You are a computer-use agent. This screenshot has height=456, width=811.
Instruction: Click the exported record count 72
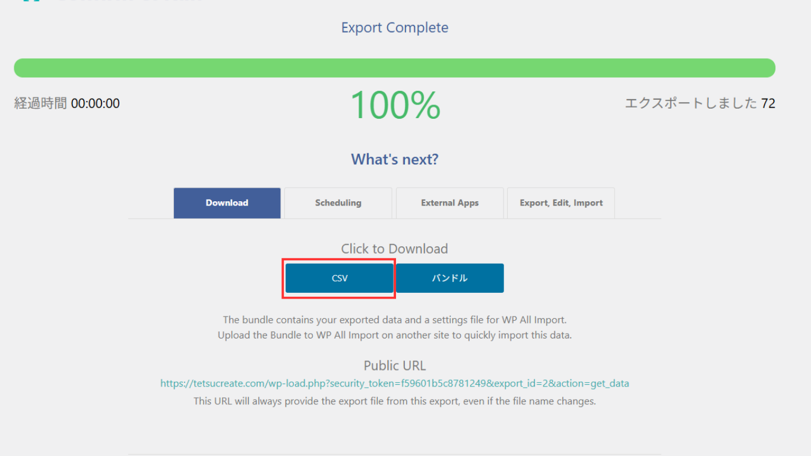click(768, 104)
